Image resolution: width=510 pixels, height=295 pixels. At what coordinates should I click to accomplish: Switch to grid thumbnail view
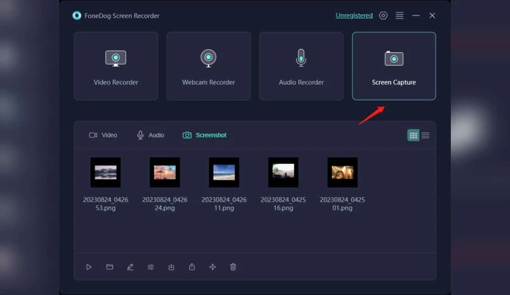coord(414,135)
